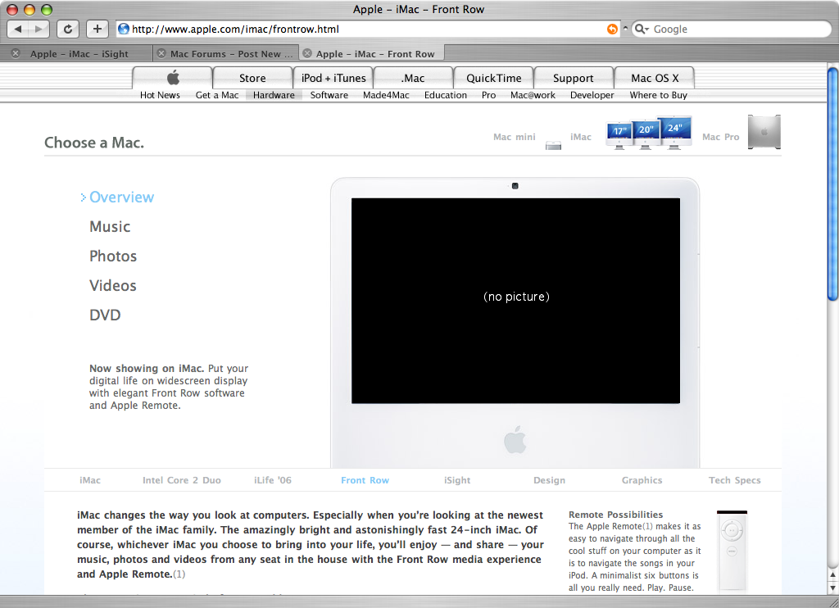Click the Mac mini text link
This screenshot has height=608, width=839.
(x=515, y=137)
